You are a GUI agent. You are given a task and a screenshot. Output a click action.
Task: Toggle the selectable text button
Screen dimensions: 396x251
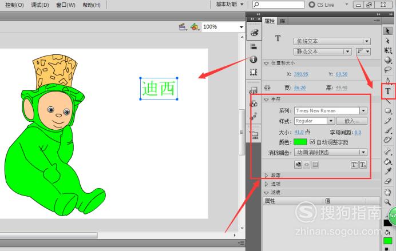(x=298, y=165)
